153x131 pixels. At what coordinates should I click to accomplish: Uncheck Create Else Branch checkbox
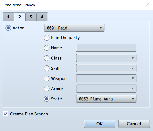(5, 114)
